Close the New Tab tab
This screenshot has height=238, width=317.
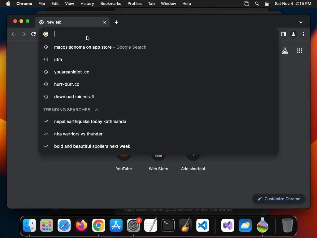pyautogui.click(x=105, y=22)
